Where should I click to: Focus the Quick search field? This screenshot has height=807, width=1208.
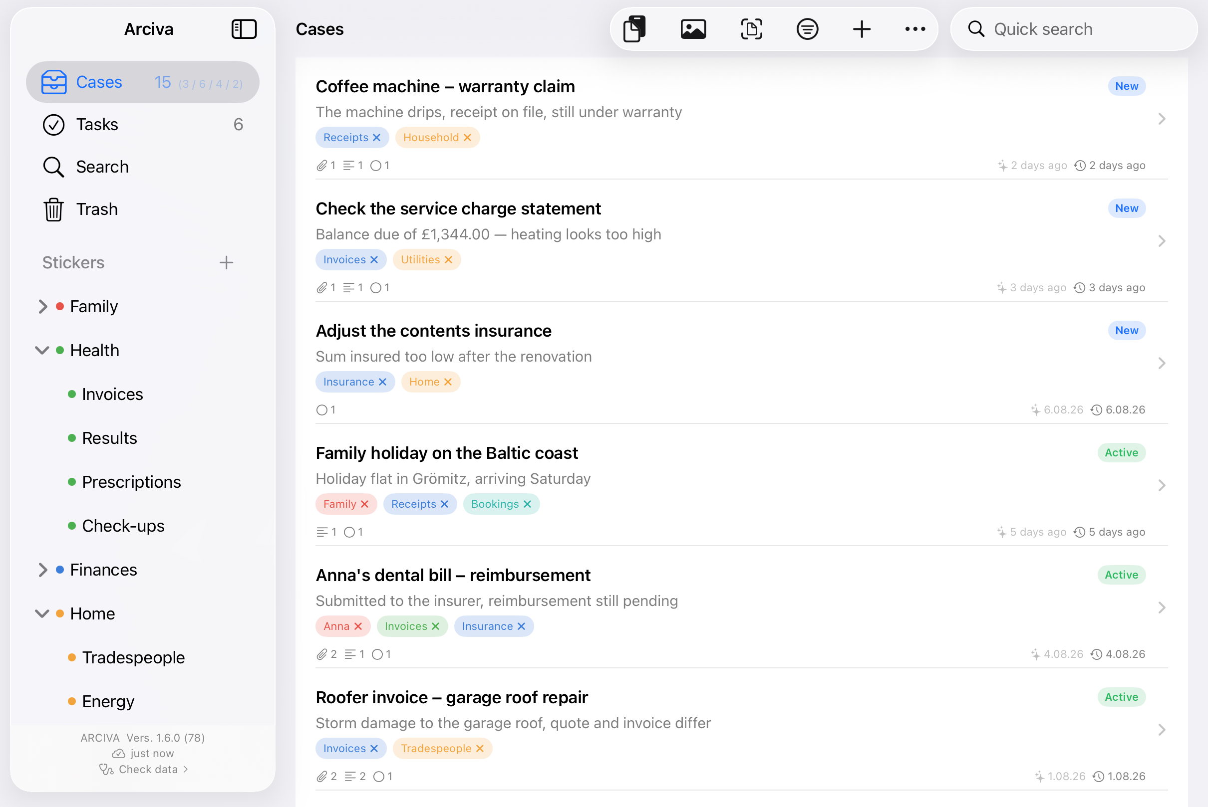pos(1074,29)
